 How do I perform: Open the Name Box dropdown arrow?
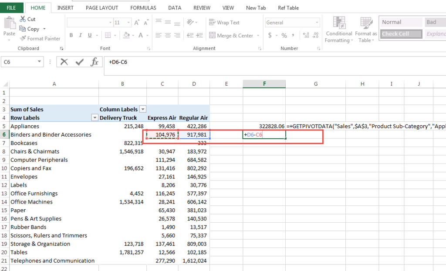[39, 62]
